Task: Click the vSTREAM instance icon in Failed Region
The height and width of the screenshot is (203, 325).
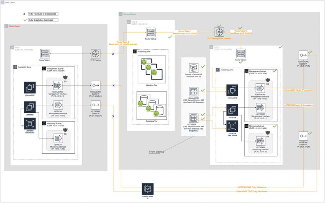Action: tap(30, 107)
